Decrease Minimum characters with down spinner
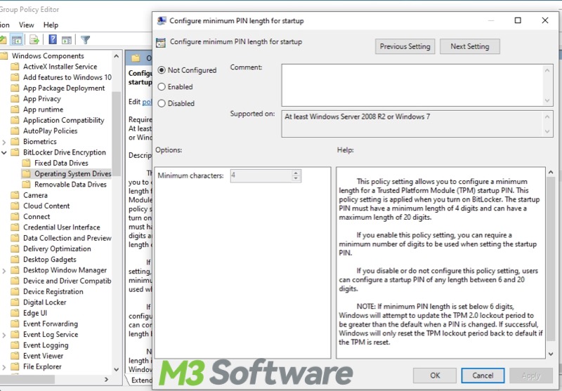562x391 pixels. pyautogui.click(x=296, y=178)
